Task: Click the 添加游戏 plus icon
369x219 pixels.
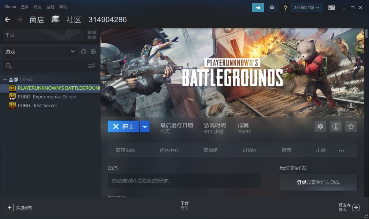Action: point(9,207)
